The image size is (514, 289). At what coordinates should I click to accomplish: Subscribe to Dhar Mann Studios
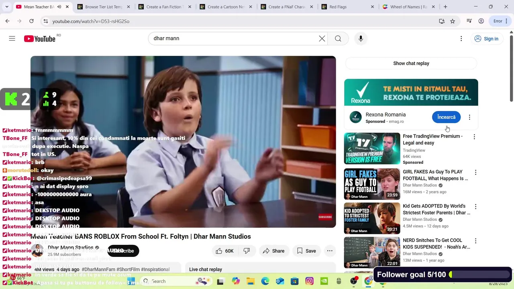pyautogui.click(x=123, y=251)
